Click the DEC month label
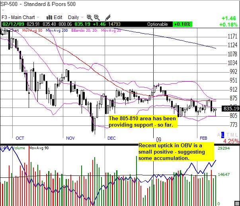The height and width of the screenshot is (206, 240). 111,138
